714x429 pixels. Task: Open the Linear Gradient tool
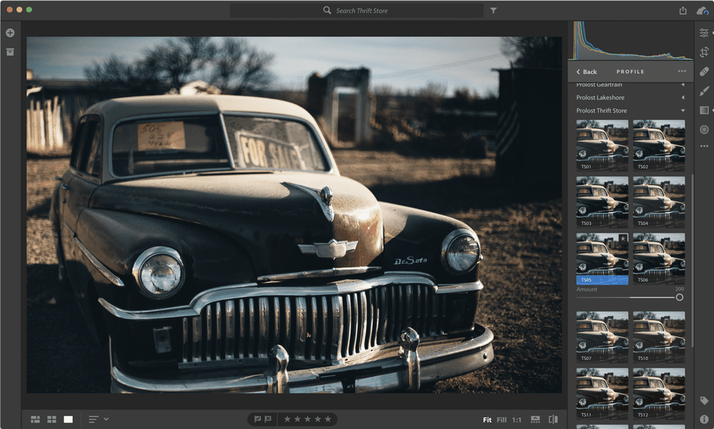point(703,110)
